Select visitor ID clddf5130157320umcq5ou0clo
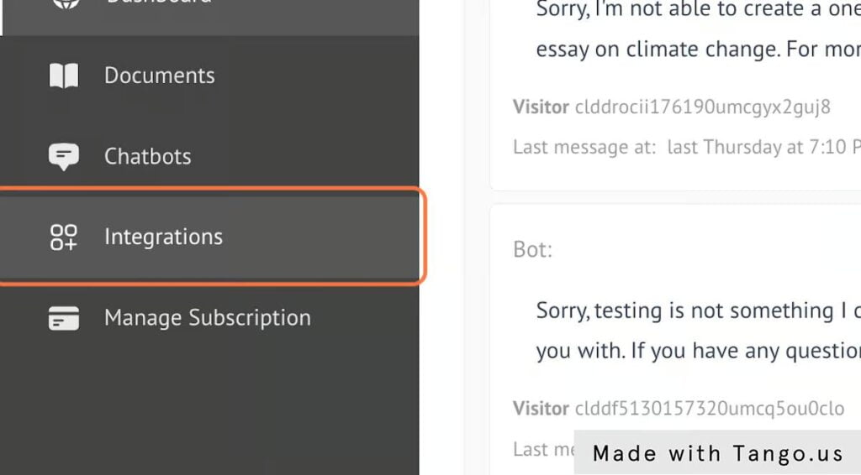861x475 pixels. click(x=709, y=409)
